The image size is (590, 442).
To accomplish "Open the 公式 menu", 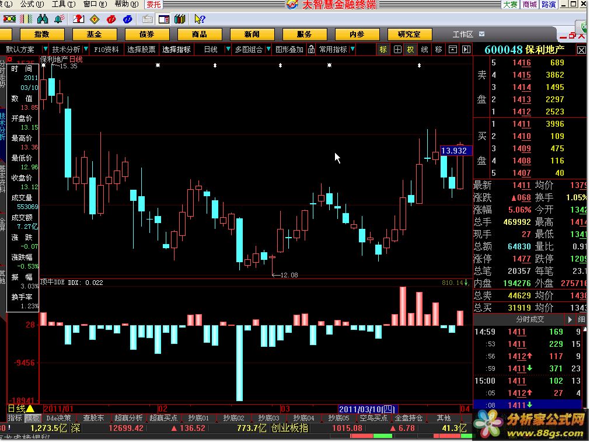I will (x=32, y=4).
